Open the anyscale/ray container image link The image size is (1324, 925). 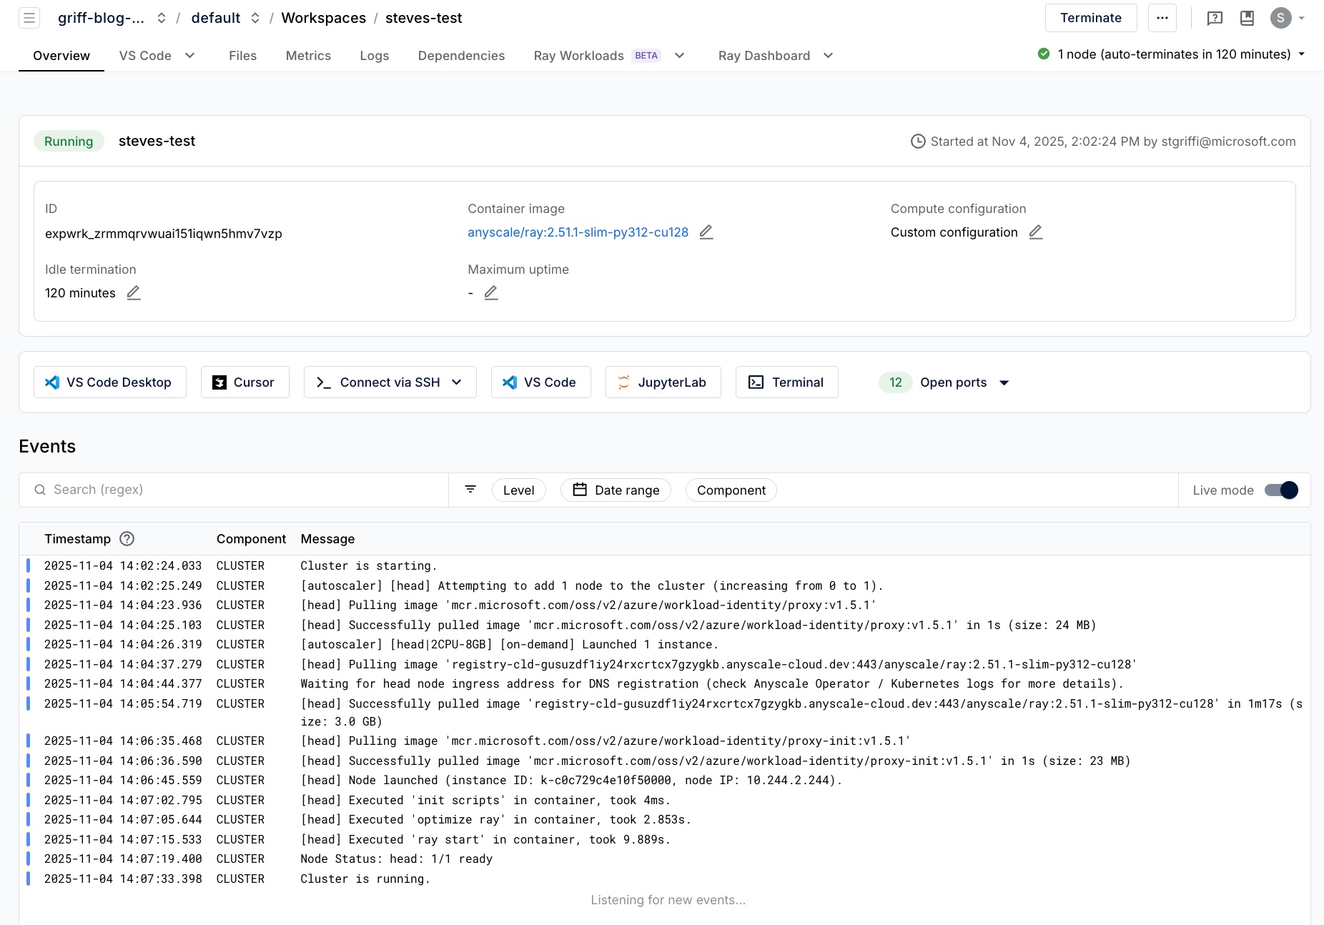578,232
